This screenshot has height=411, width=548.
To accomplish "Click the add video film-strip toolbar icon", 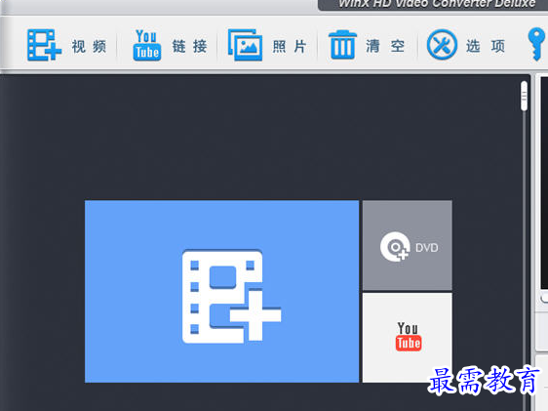I will pyautogui.click(x=45, y=45).
